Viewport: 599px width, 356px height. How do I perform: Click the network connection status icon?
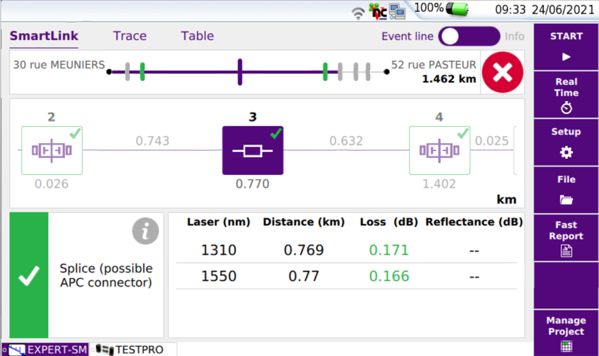click(397, 10)
